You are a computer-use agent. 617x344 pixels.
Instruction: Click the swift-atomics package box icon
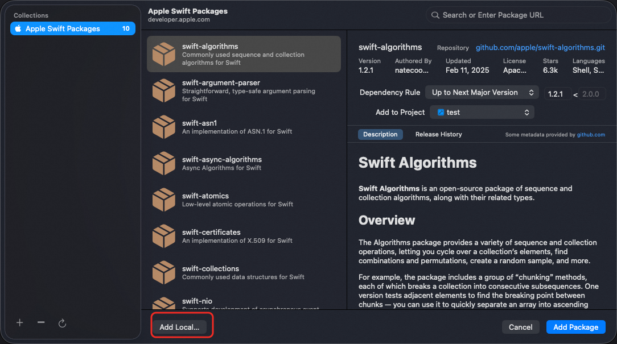click(164, 200)
